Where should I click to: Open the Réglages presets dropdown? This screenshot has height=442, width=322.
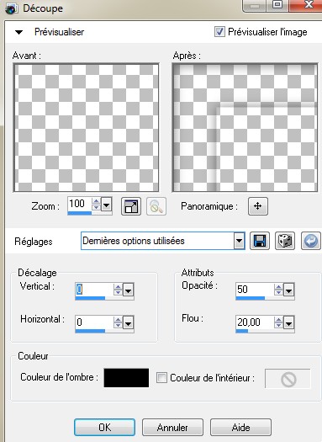239,241
